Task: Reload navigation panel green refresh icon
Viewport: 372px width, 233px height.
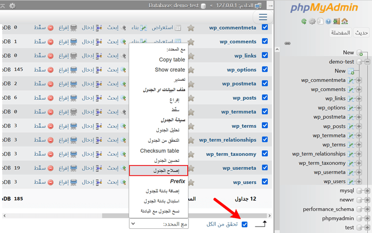Action: pyautogui.click(x=304, y=22)
